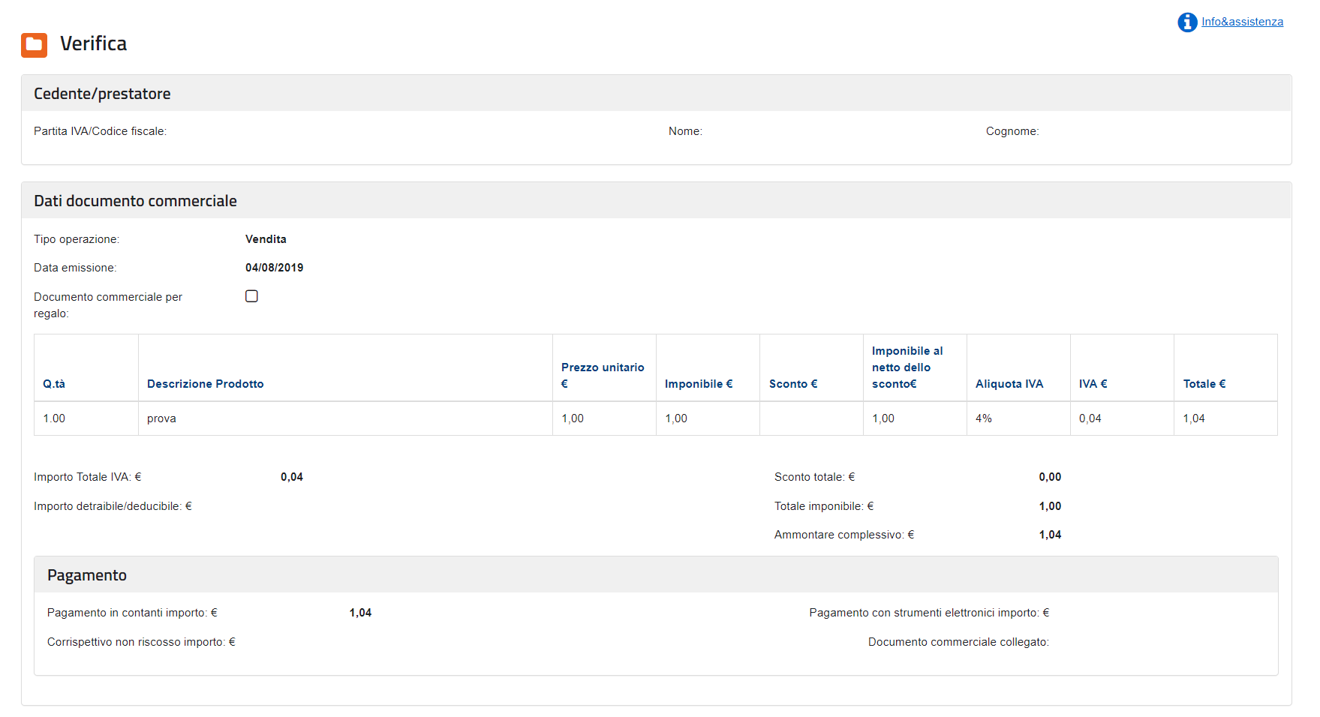This screenshot has height=717, width=1320.
Task: Click the Vendita value
Action: coord(266,239)
